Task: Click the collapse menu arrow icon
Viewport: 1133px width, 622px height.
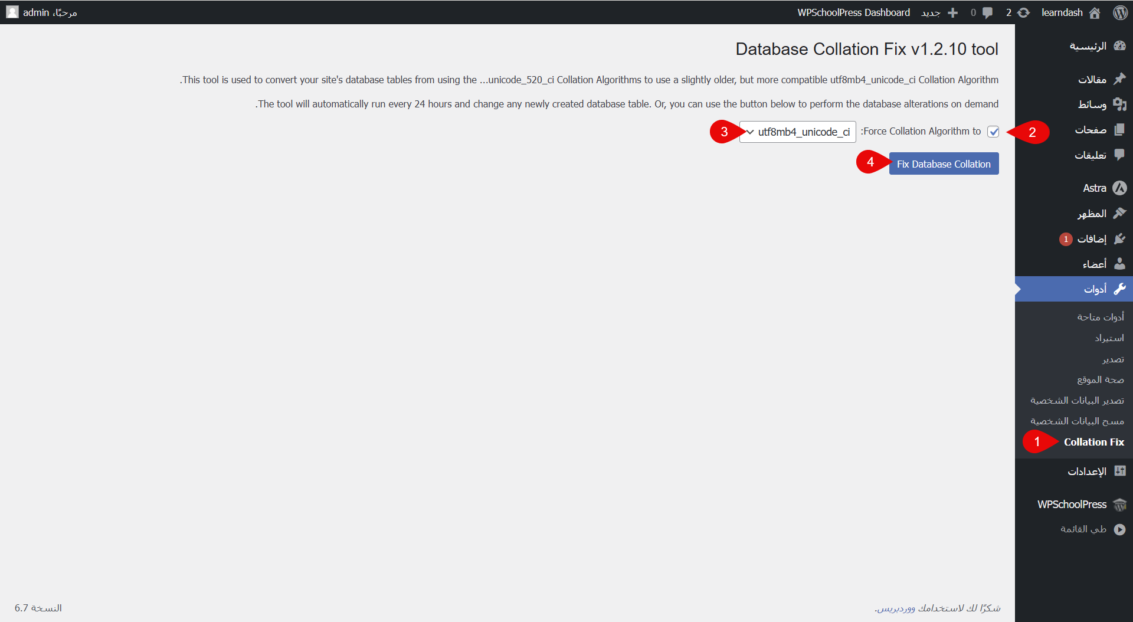Action: point(1119,529)
